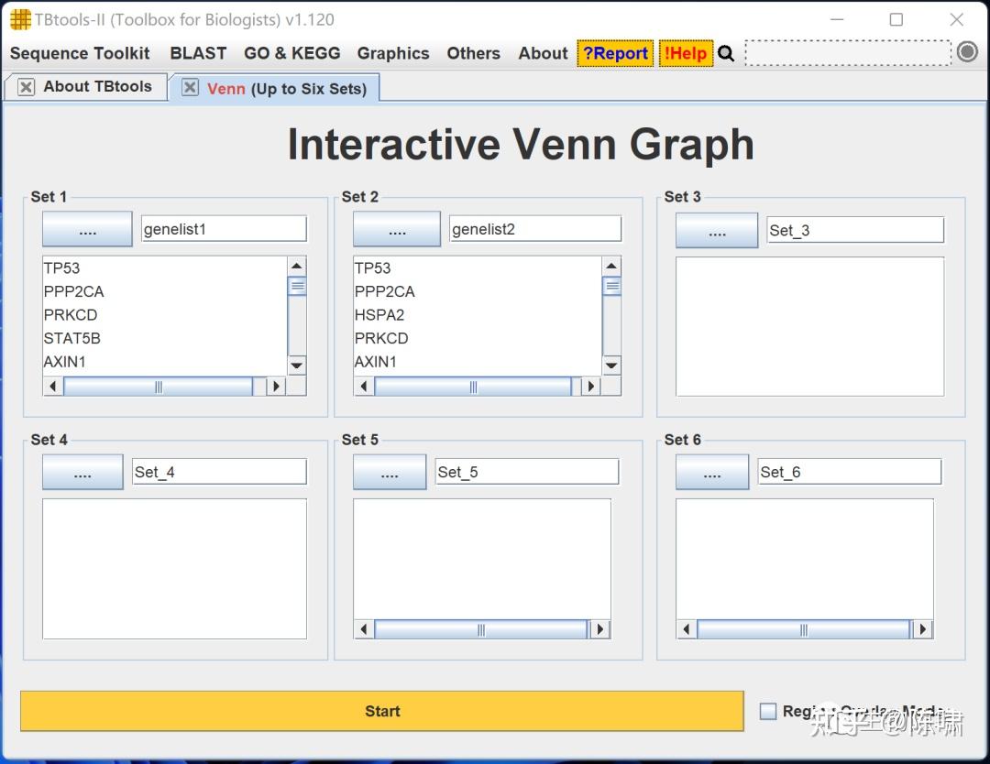Click the blue ?Report button

pyautogui.click(x=615, y=53)
